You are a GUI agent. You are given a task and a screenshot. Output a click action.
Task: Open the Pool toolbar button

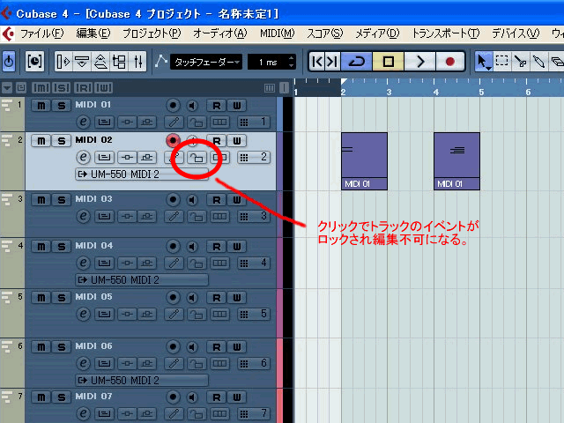pyautogui.click(x=119, y=62)
